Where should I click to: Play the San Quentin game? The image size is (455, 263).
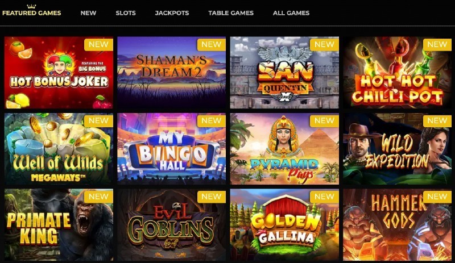pyautogui.click(x=284, y=73)
